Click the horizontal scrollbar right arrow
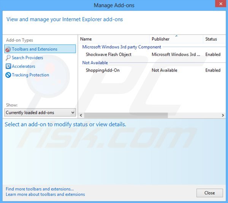228x203 pixels. pos(223,115)
